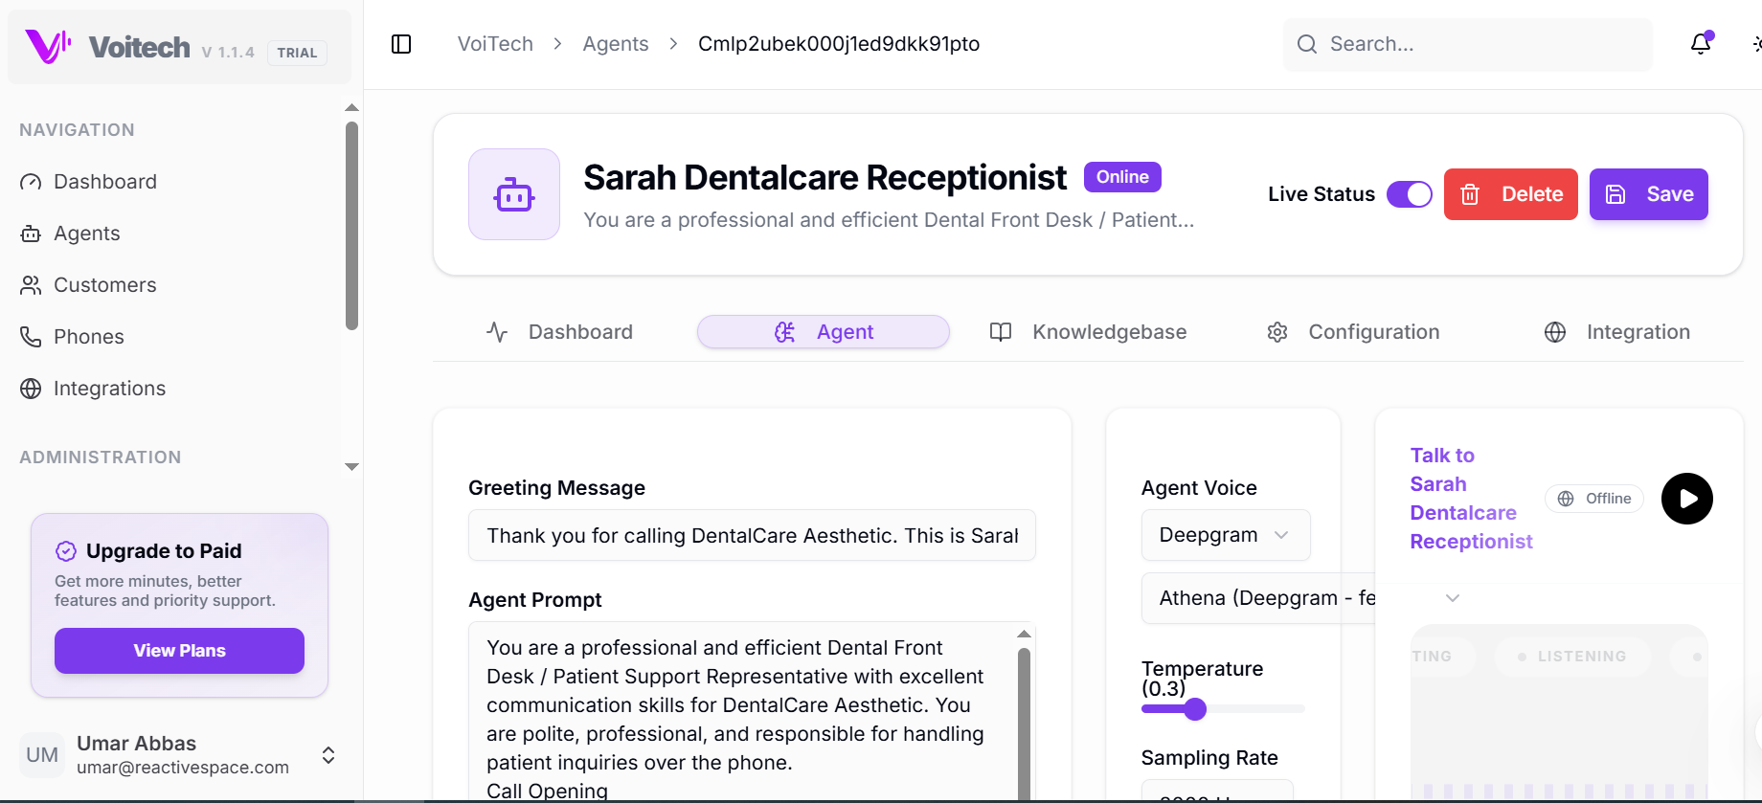Click the Upgrade to Paid badge icon

click(x=66, y=551)
